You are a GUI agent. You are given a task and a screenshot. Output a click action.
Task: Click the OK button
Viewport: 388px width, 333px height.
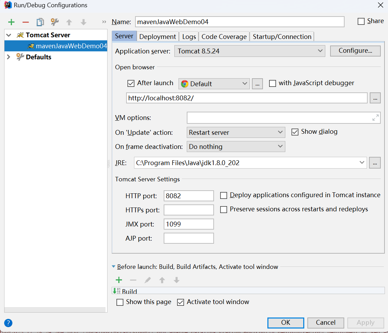pyautogui.click(x=286, y=323)
